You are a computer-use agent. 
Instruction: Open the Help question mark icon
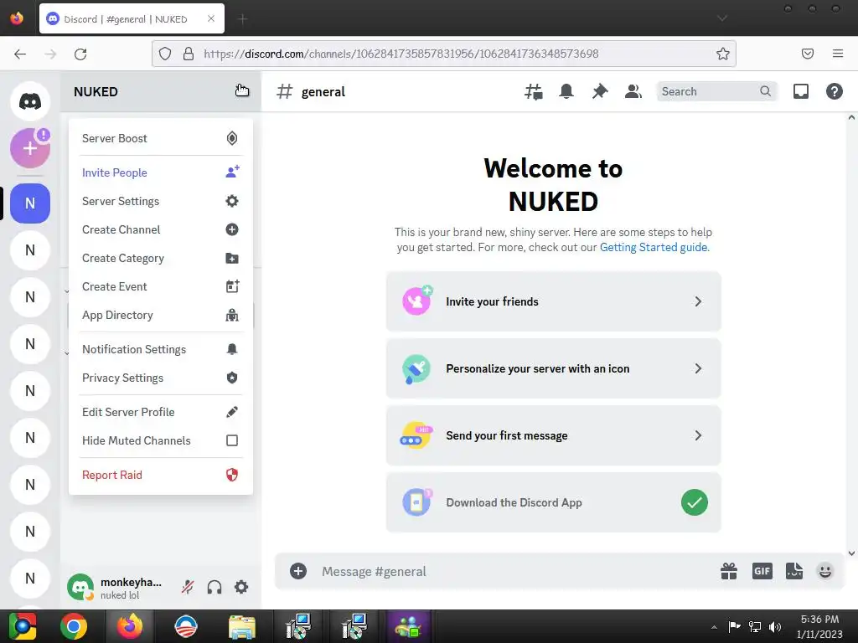pyautogui.click(x=834, y=91)
